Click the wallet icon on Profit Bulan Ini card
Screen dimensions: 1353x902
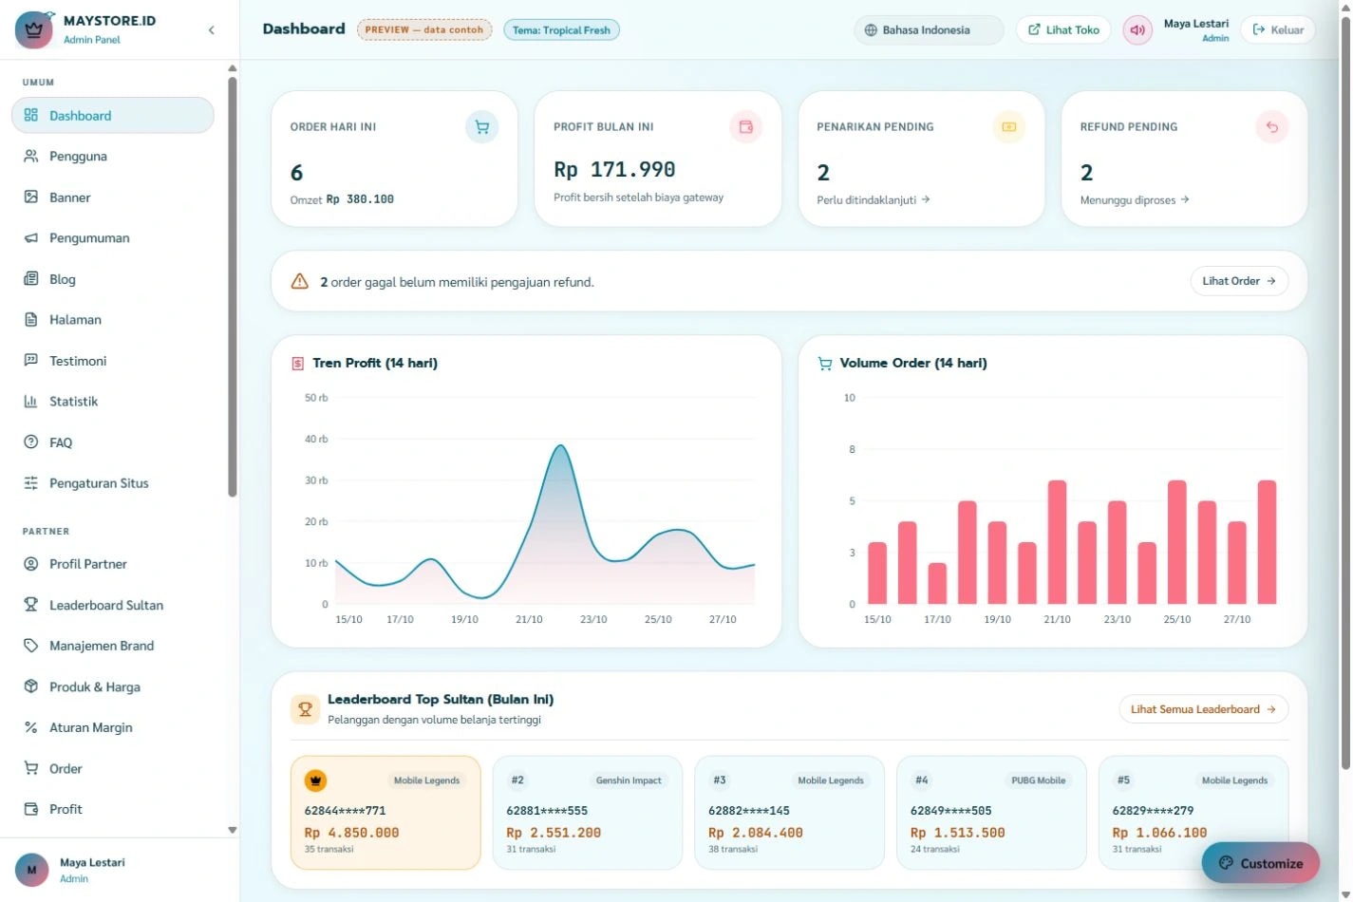(x=745, y=127)
